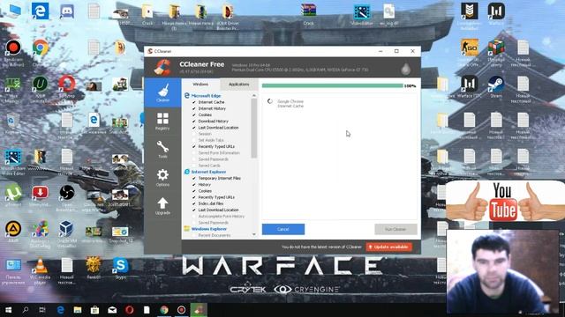Screen dimensions: 565x317
Task: Switch to the Applications tab
Action: 239,85
